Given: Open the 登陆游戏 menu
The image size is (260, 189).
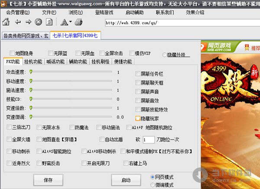Looking at the screenshot, I should pyautogui.click(x=104, y=13).
